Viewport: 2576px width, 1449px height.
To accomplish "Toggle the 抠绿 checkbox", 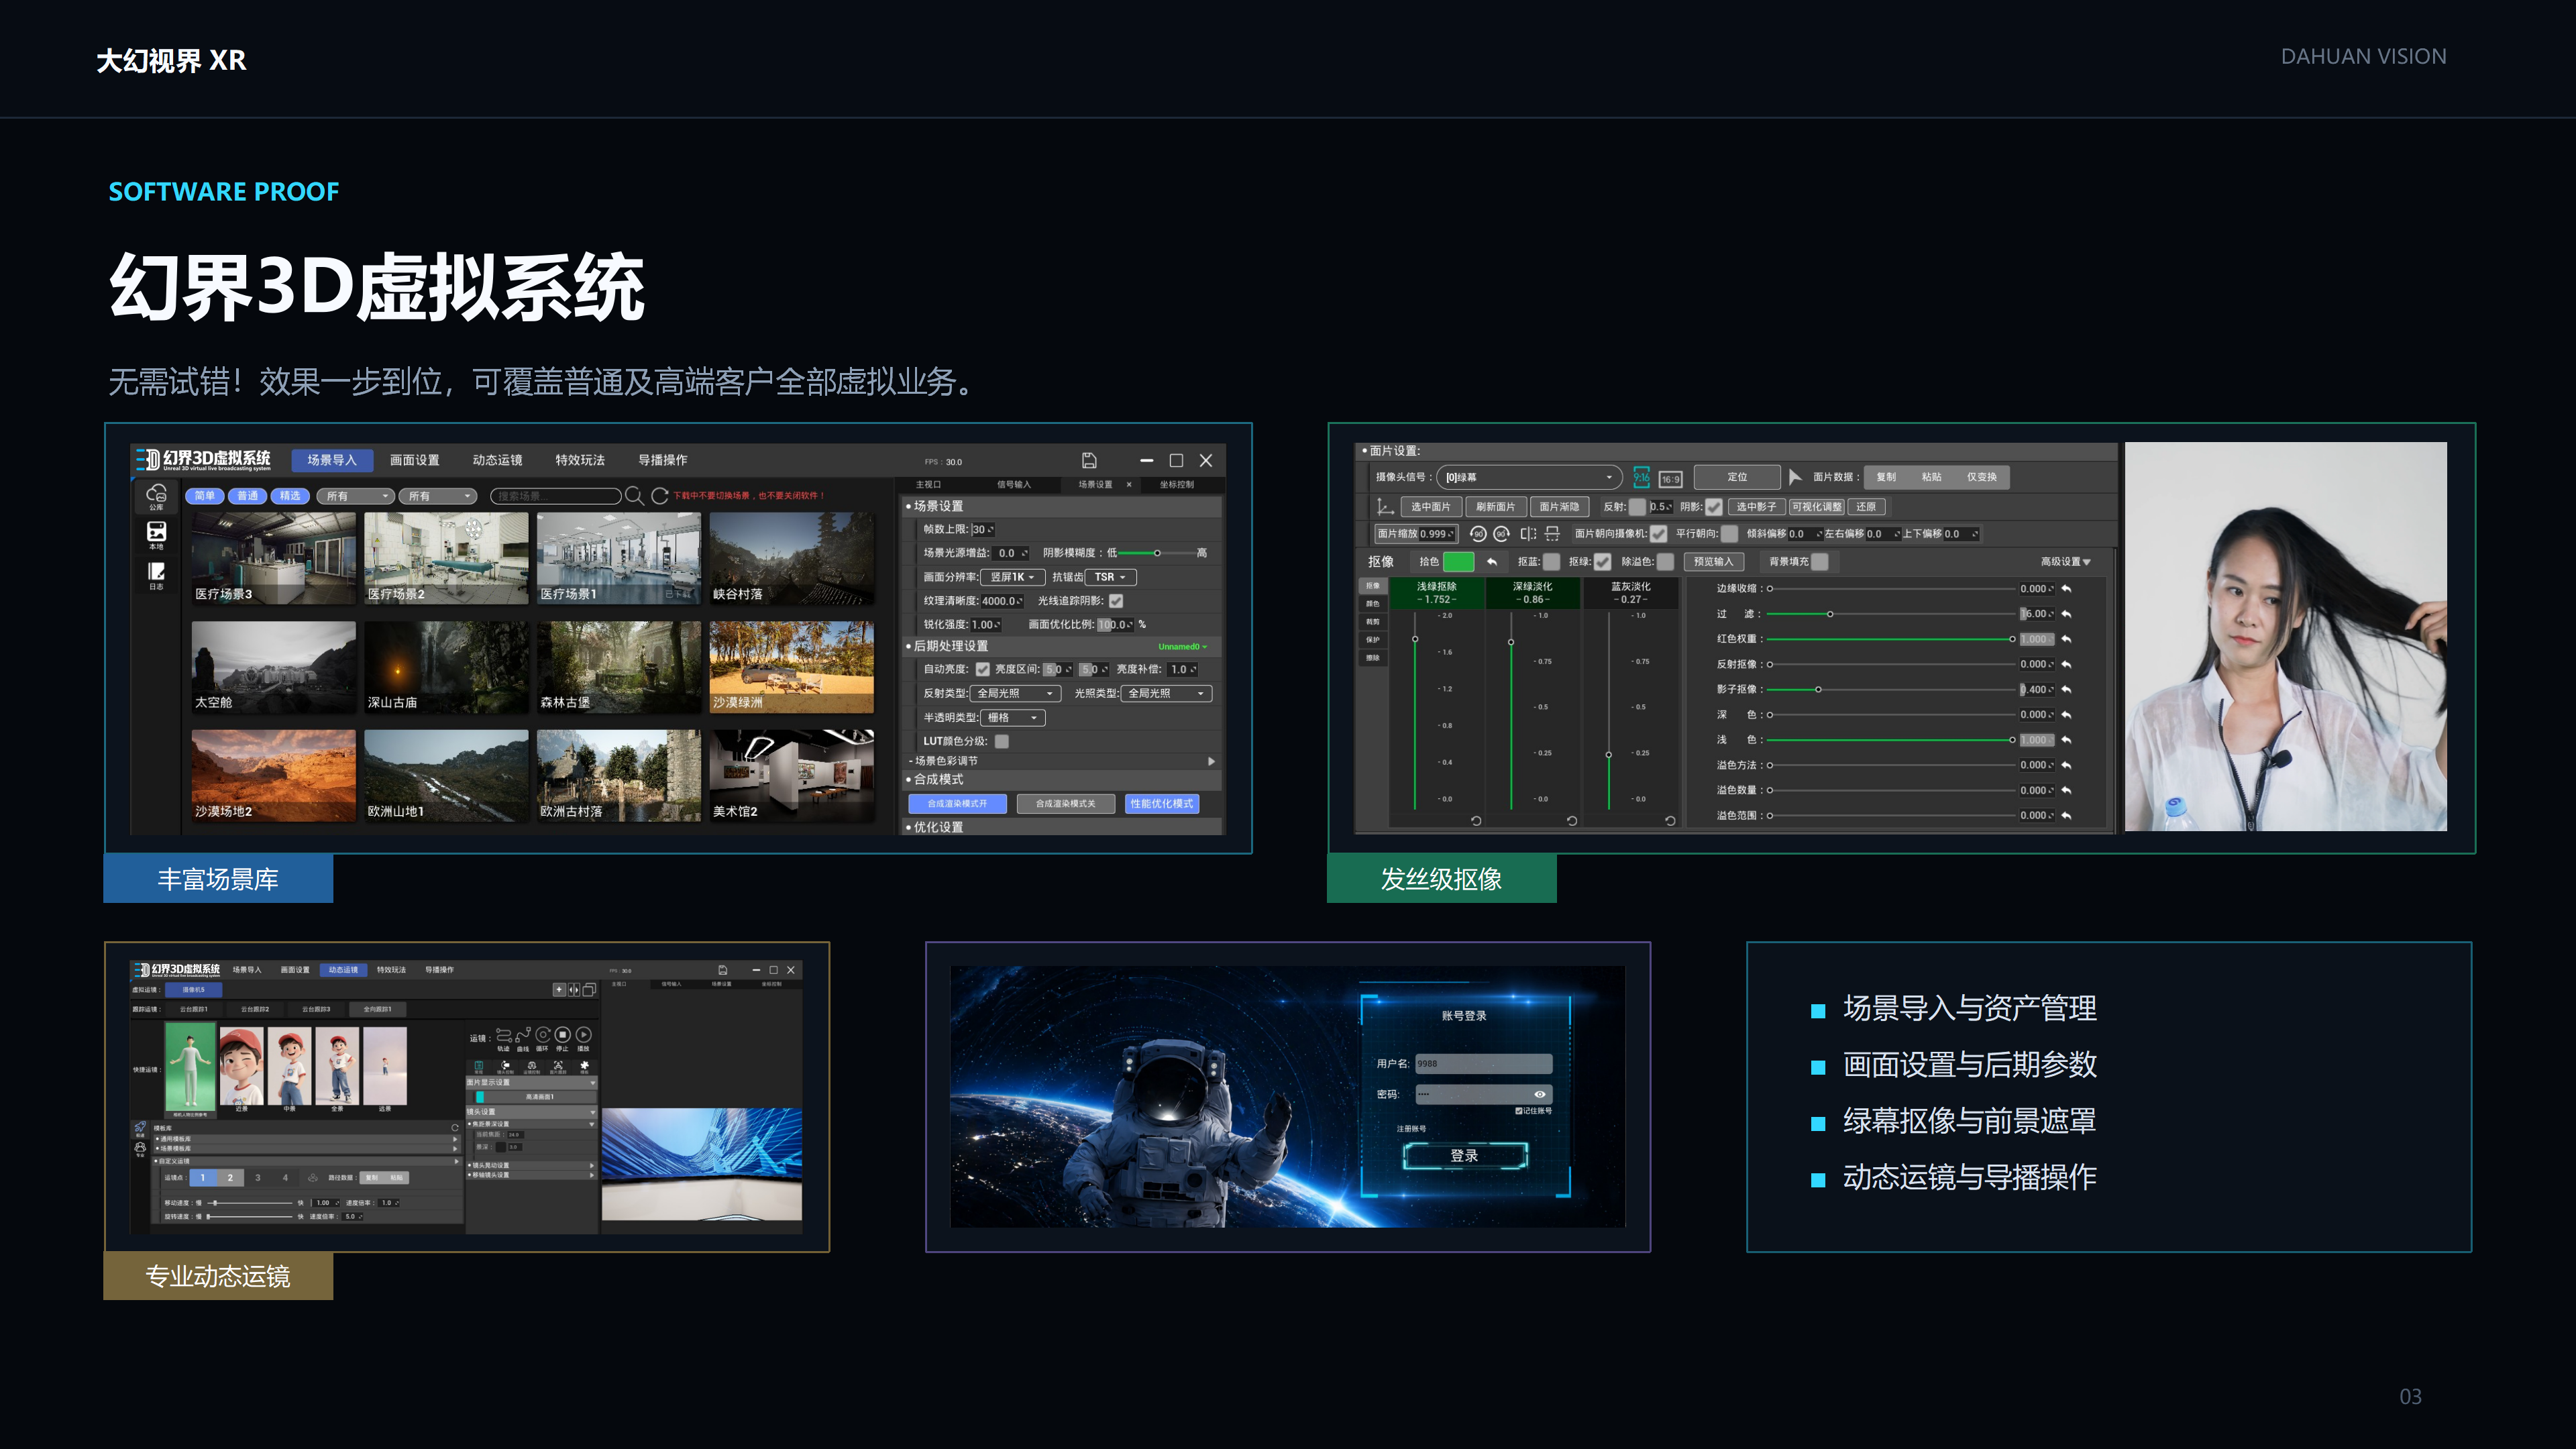I will [1602, 562].
